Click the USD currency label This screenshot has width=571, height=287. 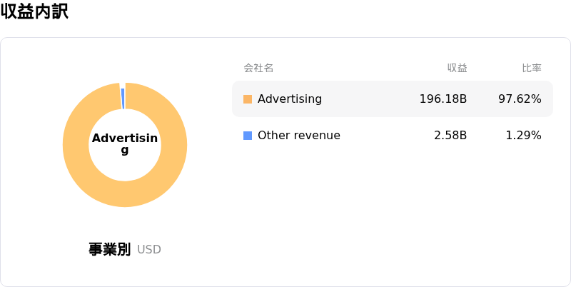[149, 250]
